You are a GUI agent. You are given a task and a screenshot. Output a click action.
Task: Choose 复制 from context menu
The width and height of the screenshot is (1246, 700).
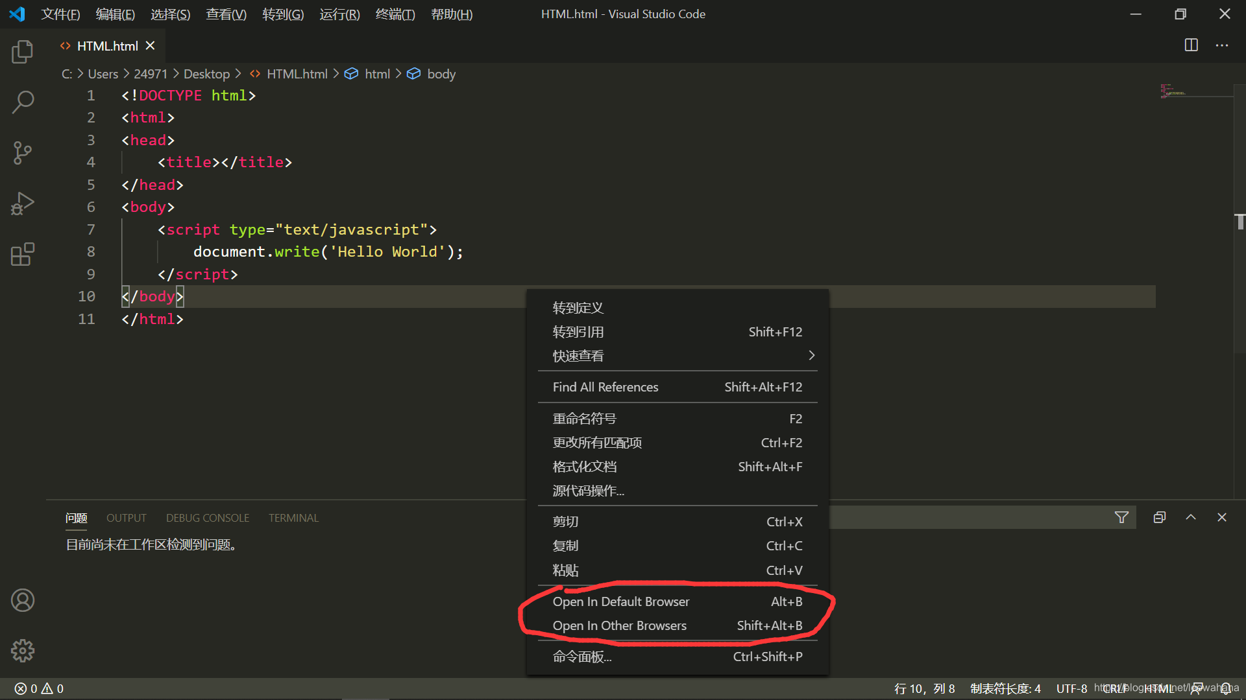click(x=678, y=546)
